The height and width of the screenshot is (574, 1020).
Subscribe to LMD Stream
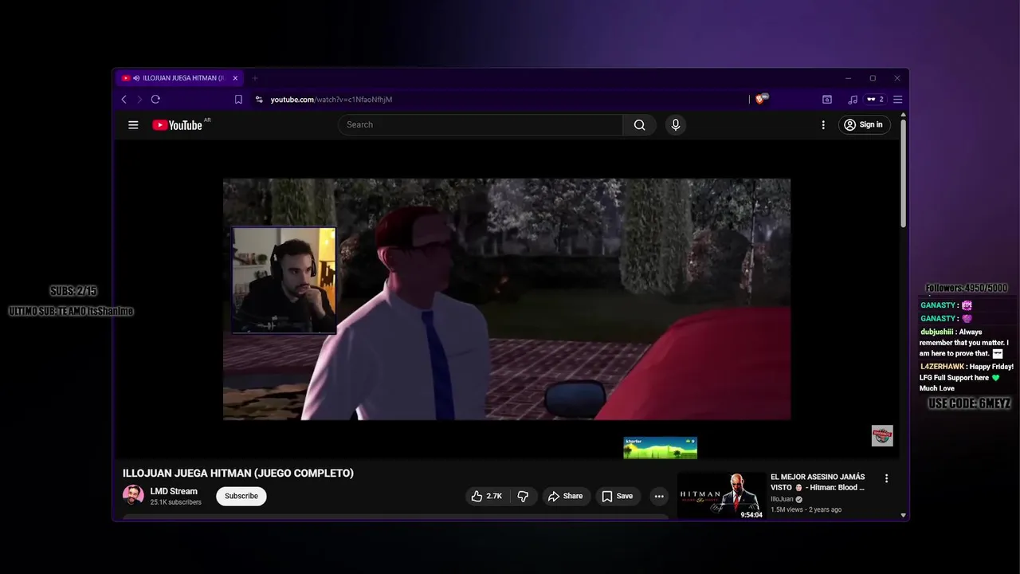[241, 496]
